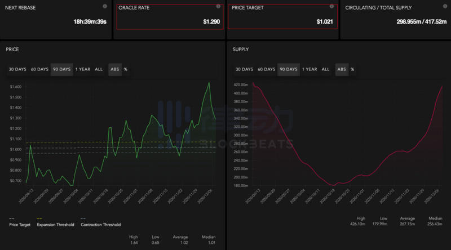Click the info icon on Circulating / Total Supply card
This screenshot has height=250, width=451.
(445, 6)
